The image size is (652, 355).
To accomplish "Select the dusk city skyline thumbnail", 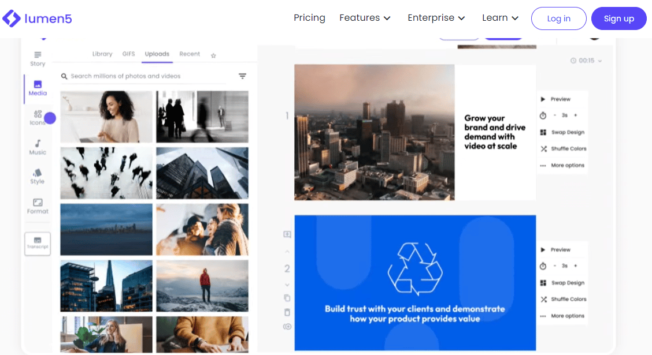I will 106,230.
